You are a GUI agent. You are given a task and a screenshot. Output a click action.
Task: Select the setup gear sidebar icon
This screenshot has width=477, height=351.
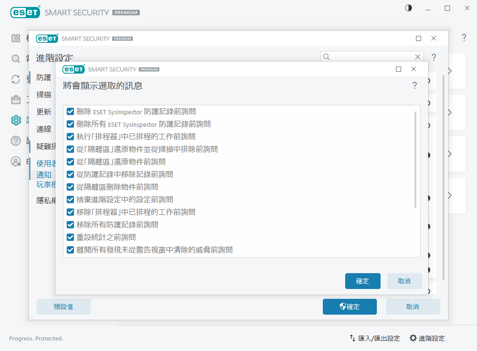click(16, 120)
